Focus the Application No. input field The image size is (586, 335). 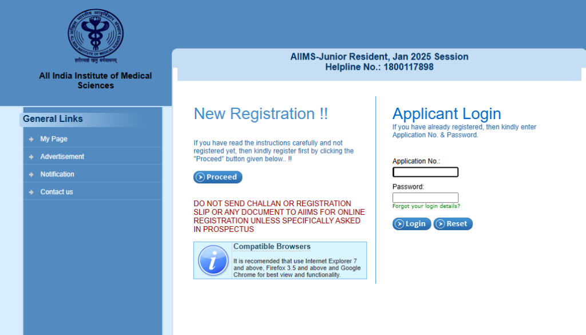pyautogui.click(x=425, y=172)
